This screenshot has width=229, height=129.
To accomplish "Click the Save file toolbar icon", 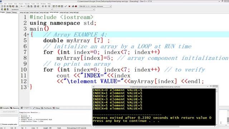I will tap(8, 6).
